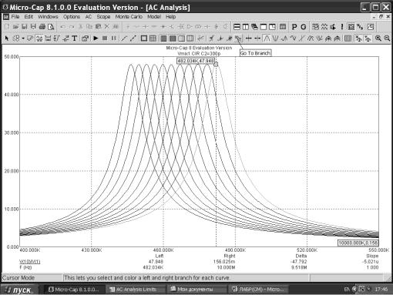Viewport: 393px width, 295px height.
Task: Click the Run (play) analysis button
Action: tap(96, 39)
